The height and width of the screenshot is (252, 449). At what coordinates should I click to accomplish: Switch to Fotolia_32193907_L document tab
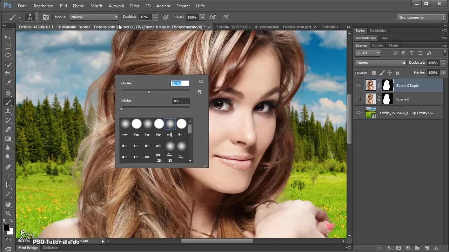click(264, 27)
